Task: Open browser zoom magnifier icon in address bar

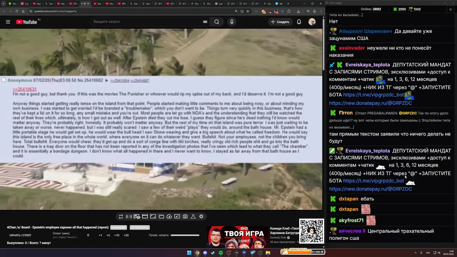Action: click(x=236, y=11)
